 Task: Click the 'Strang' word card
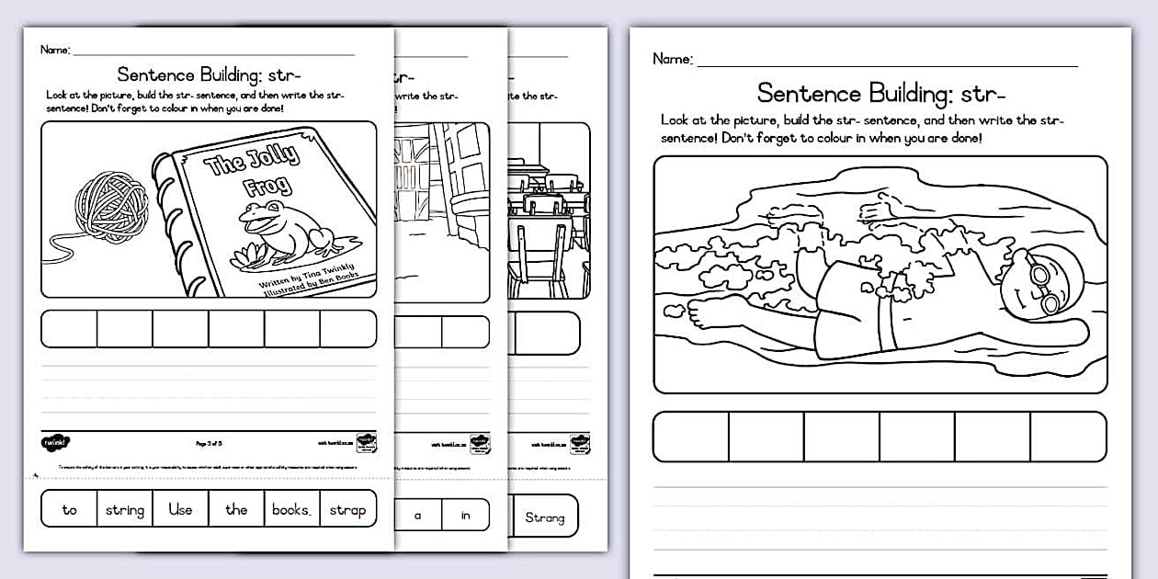(x=546, y=517)
